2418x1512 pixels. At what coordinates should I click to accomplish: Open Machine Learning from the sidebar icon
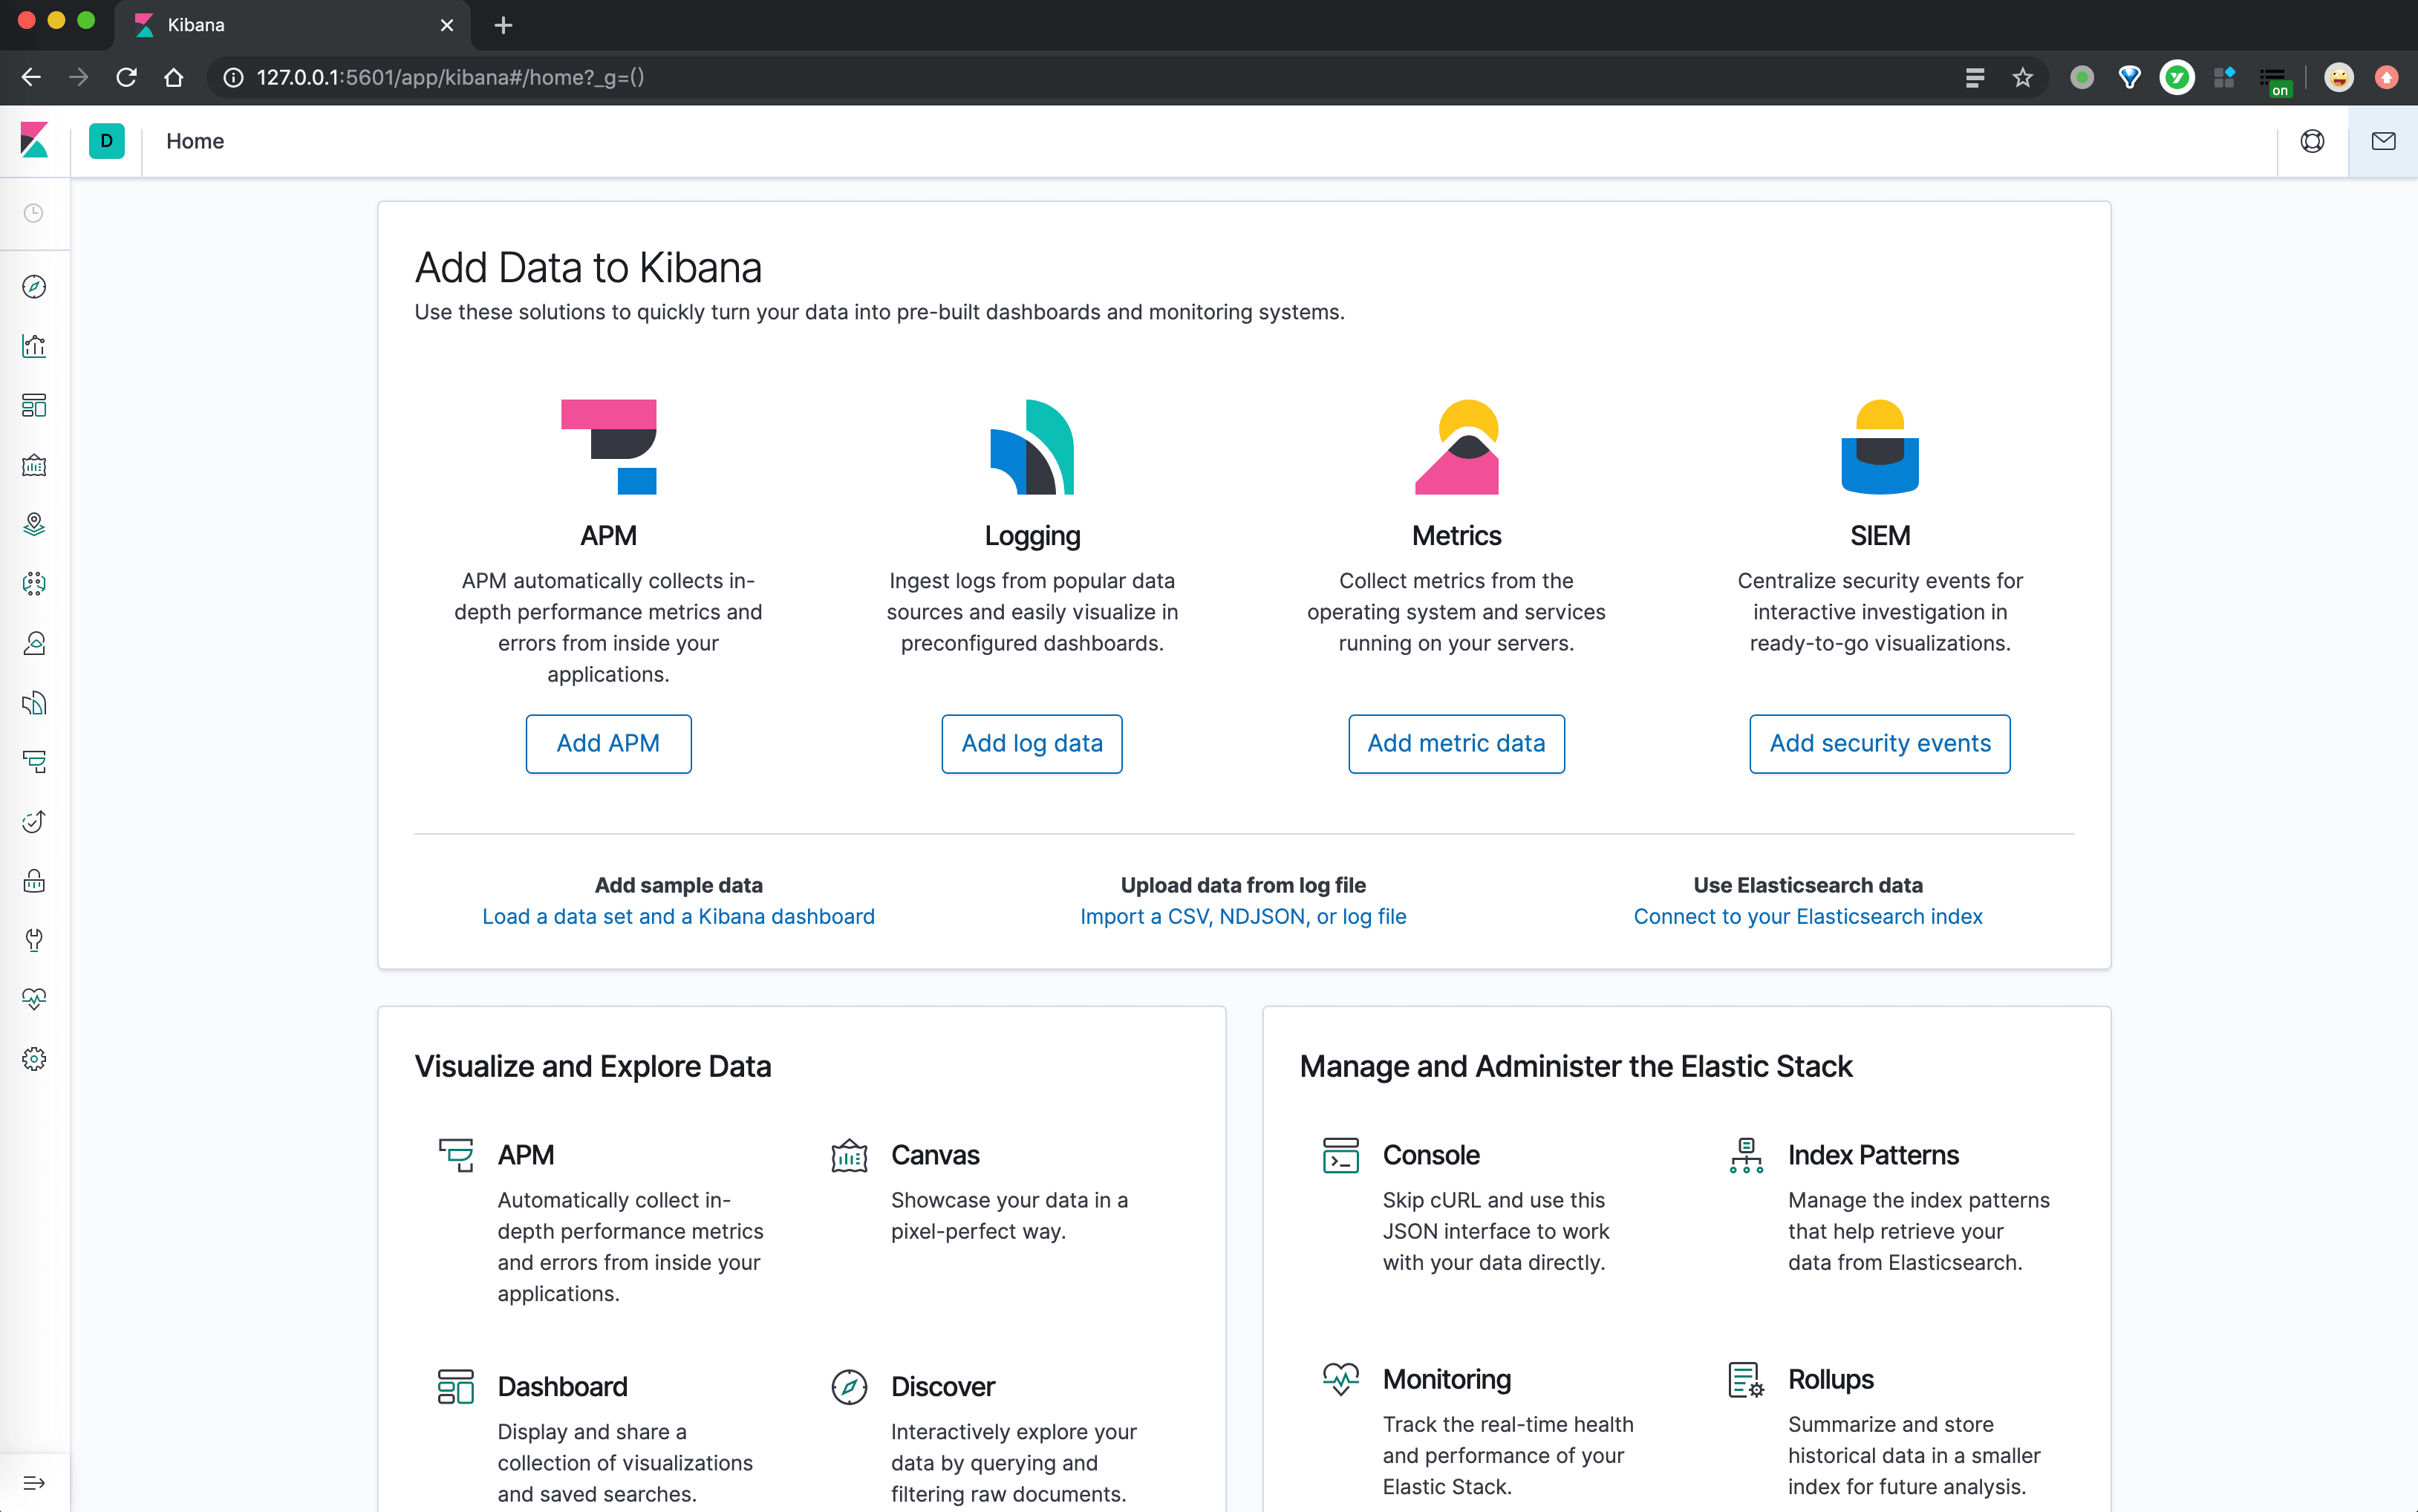coord(34,584)
